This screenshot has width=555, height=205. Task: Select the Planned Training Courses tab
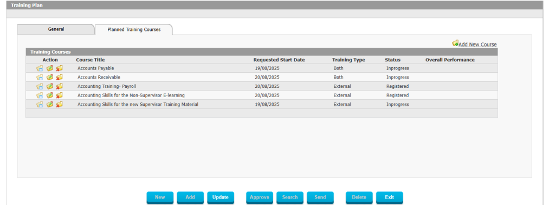[134, 29]
